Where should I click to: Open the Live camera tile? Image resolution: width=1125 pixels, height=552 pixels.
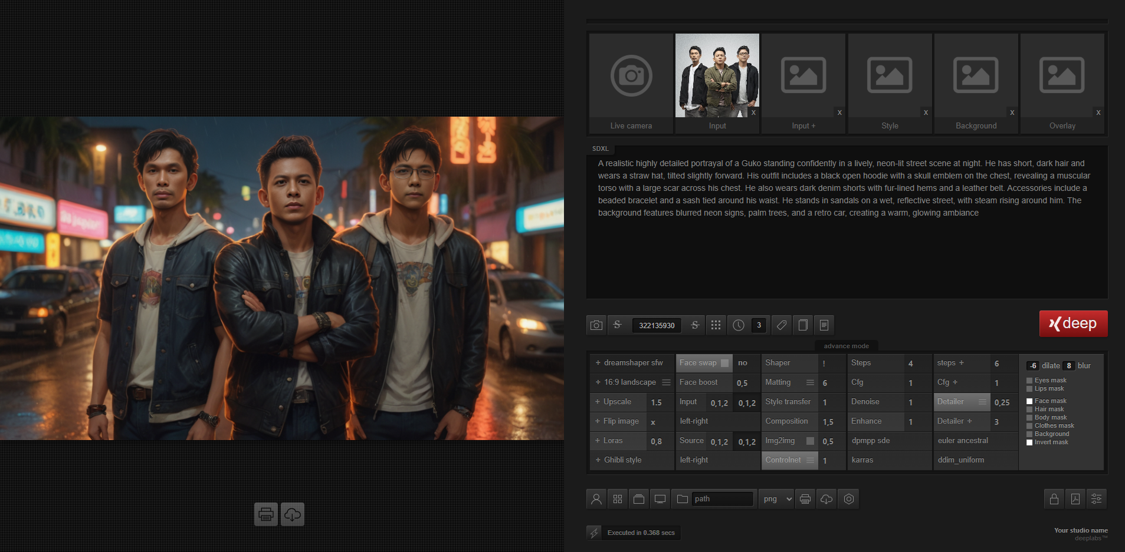pos(631,84)
